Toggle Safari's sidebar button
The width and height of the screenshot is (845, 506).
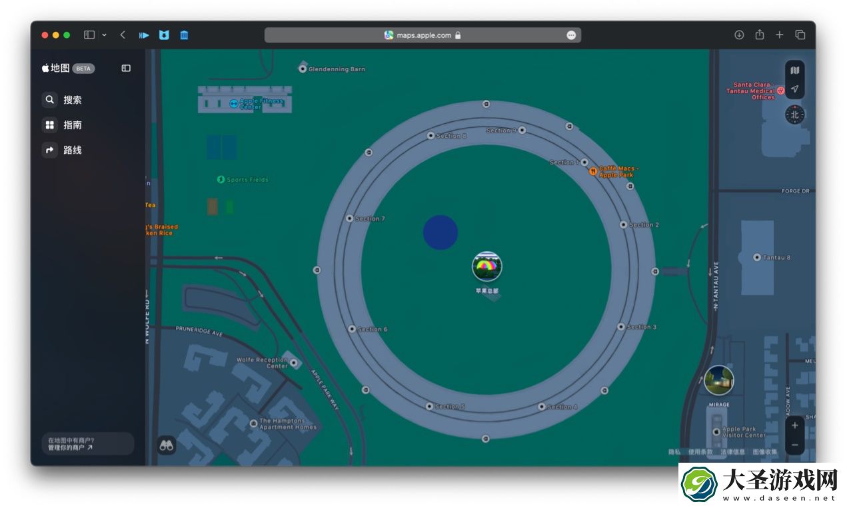pos(89,35)
